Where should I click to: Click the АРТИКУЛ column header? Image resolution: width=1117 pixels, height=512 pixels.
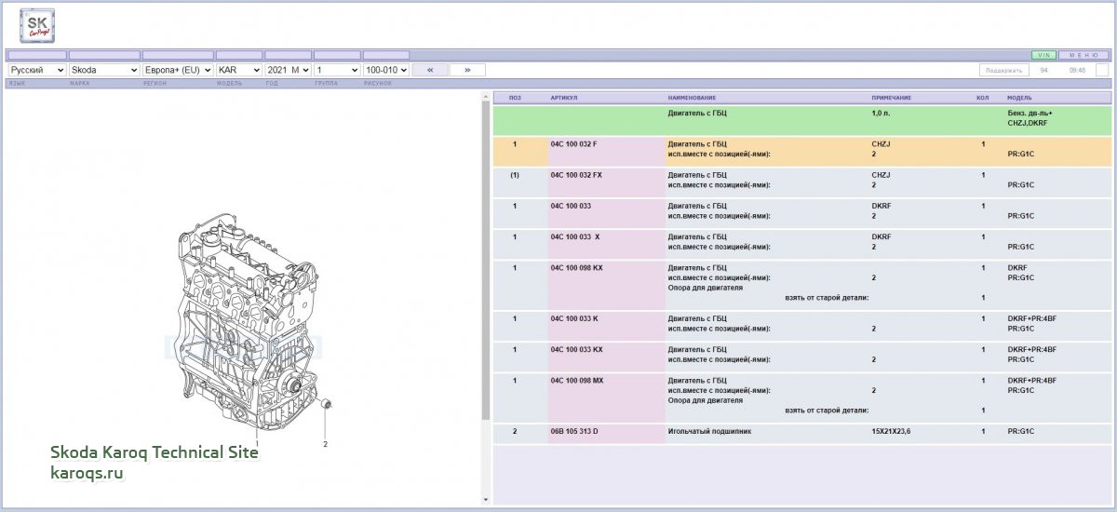pos(564,98)
